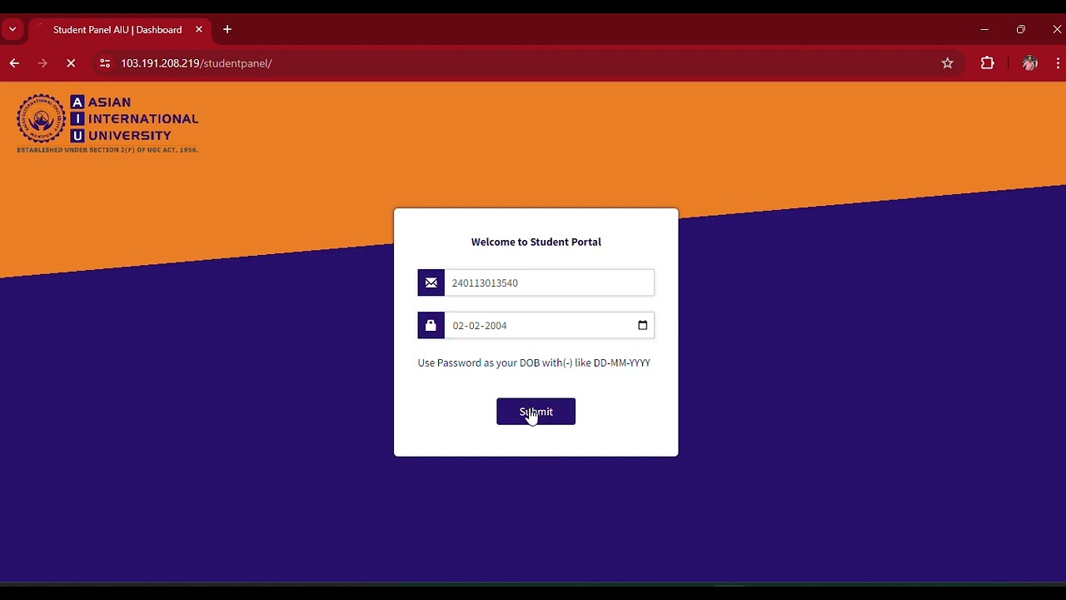Screen dimensions: 1066x600
Task: Click the Asian International University logo
Action: [x=108, y=123]
